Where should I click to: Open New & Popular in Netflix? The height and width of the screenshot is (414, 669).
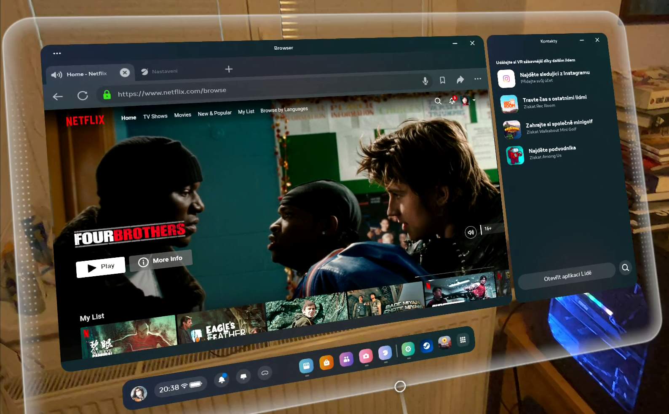[214, 113]
